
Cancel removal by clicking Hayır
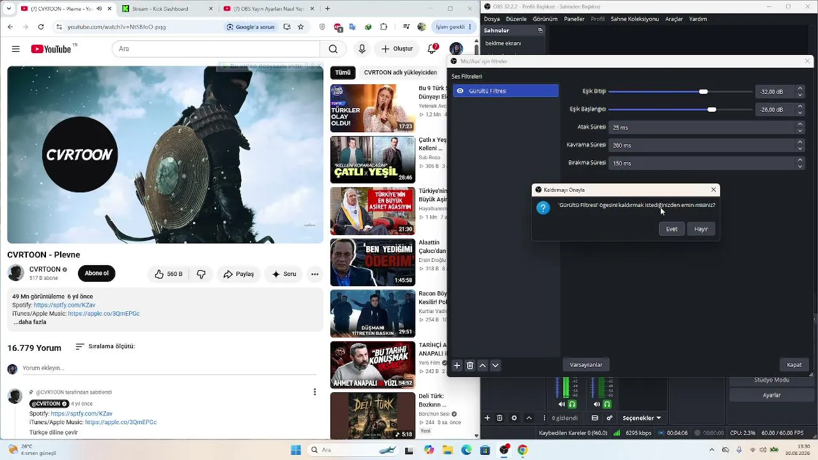701,229
